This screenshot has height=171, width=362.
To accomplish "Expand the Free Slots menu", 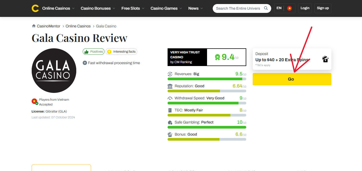I will (133, 8).
